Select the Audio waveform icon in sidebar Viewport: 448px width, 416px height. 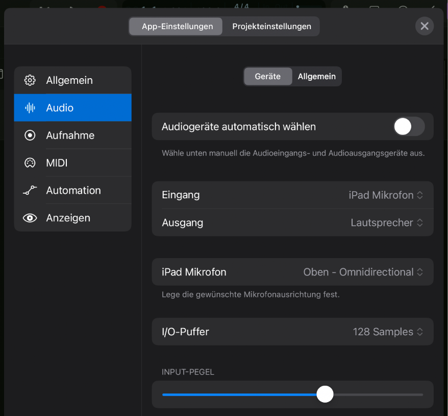point(30,108)
